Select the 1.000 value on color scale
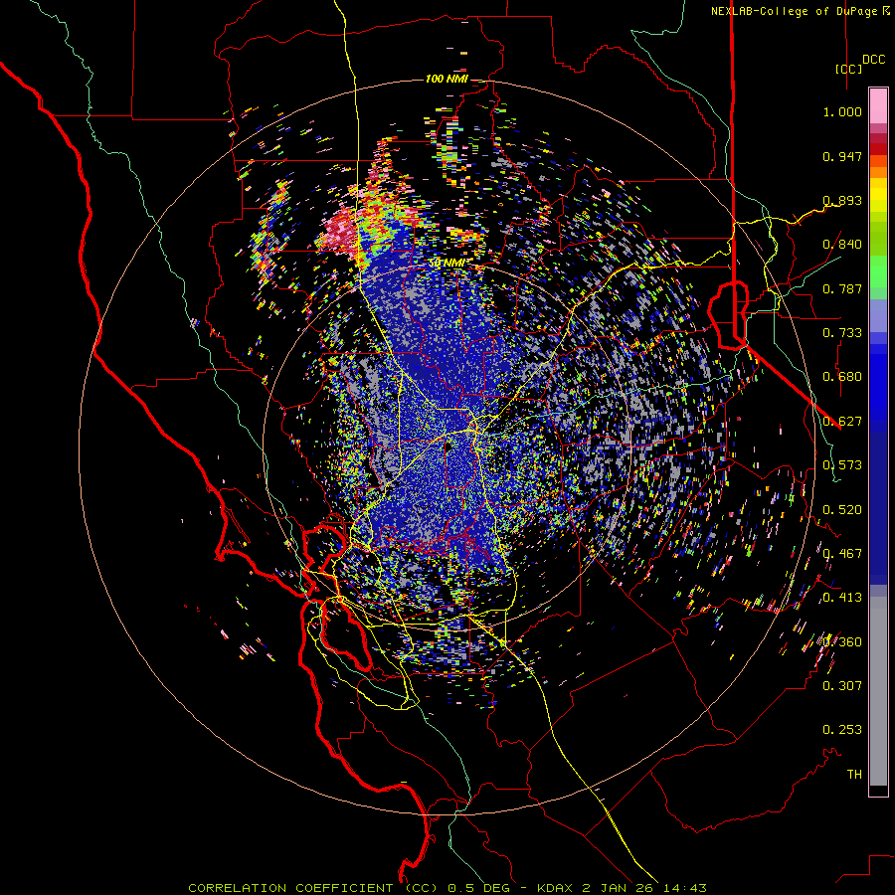Screen dimensions: 895x895 [842, 111]
